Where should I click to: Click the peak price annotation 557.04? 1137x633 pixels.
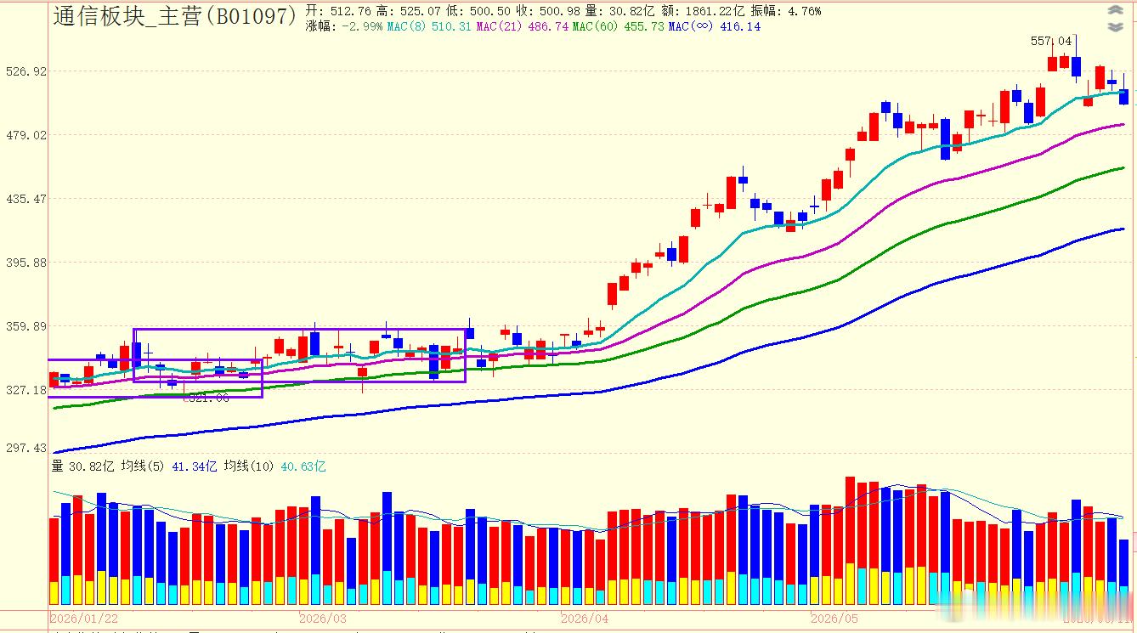(1051, 41)
